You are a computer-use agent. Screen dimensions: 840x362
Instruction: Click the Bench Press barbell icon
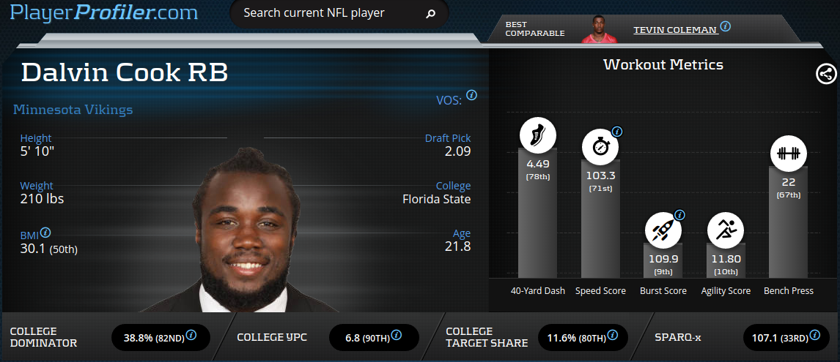pos(788,154)
